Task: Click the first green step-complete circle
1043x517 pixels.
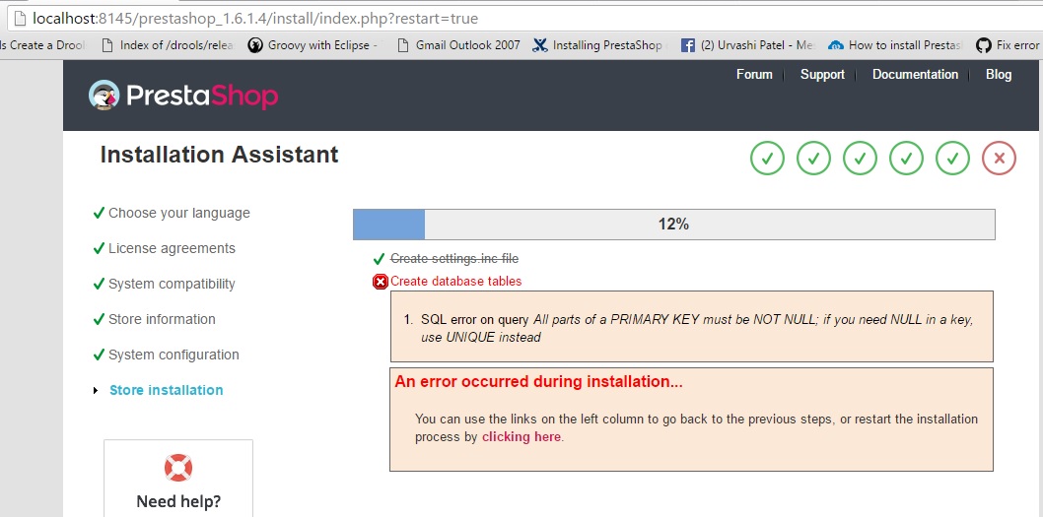Action: (767, 159)
